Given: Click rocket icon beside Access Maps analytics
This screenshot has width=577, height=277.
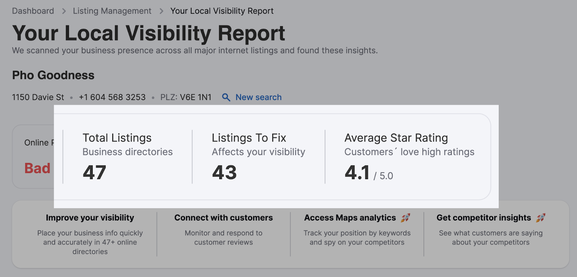Looking at the screenshot, I should click(x=405, y=218).
